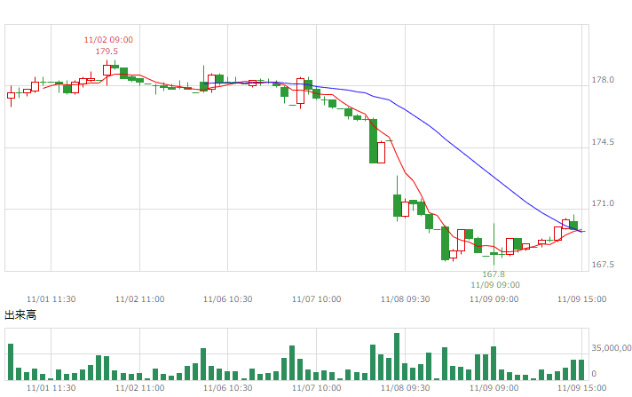Screen dimensions: 632x397
Task: Click the "178.0" price axis label
Action: (603, 80)
